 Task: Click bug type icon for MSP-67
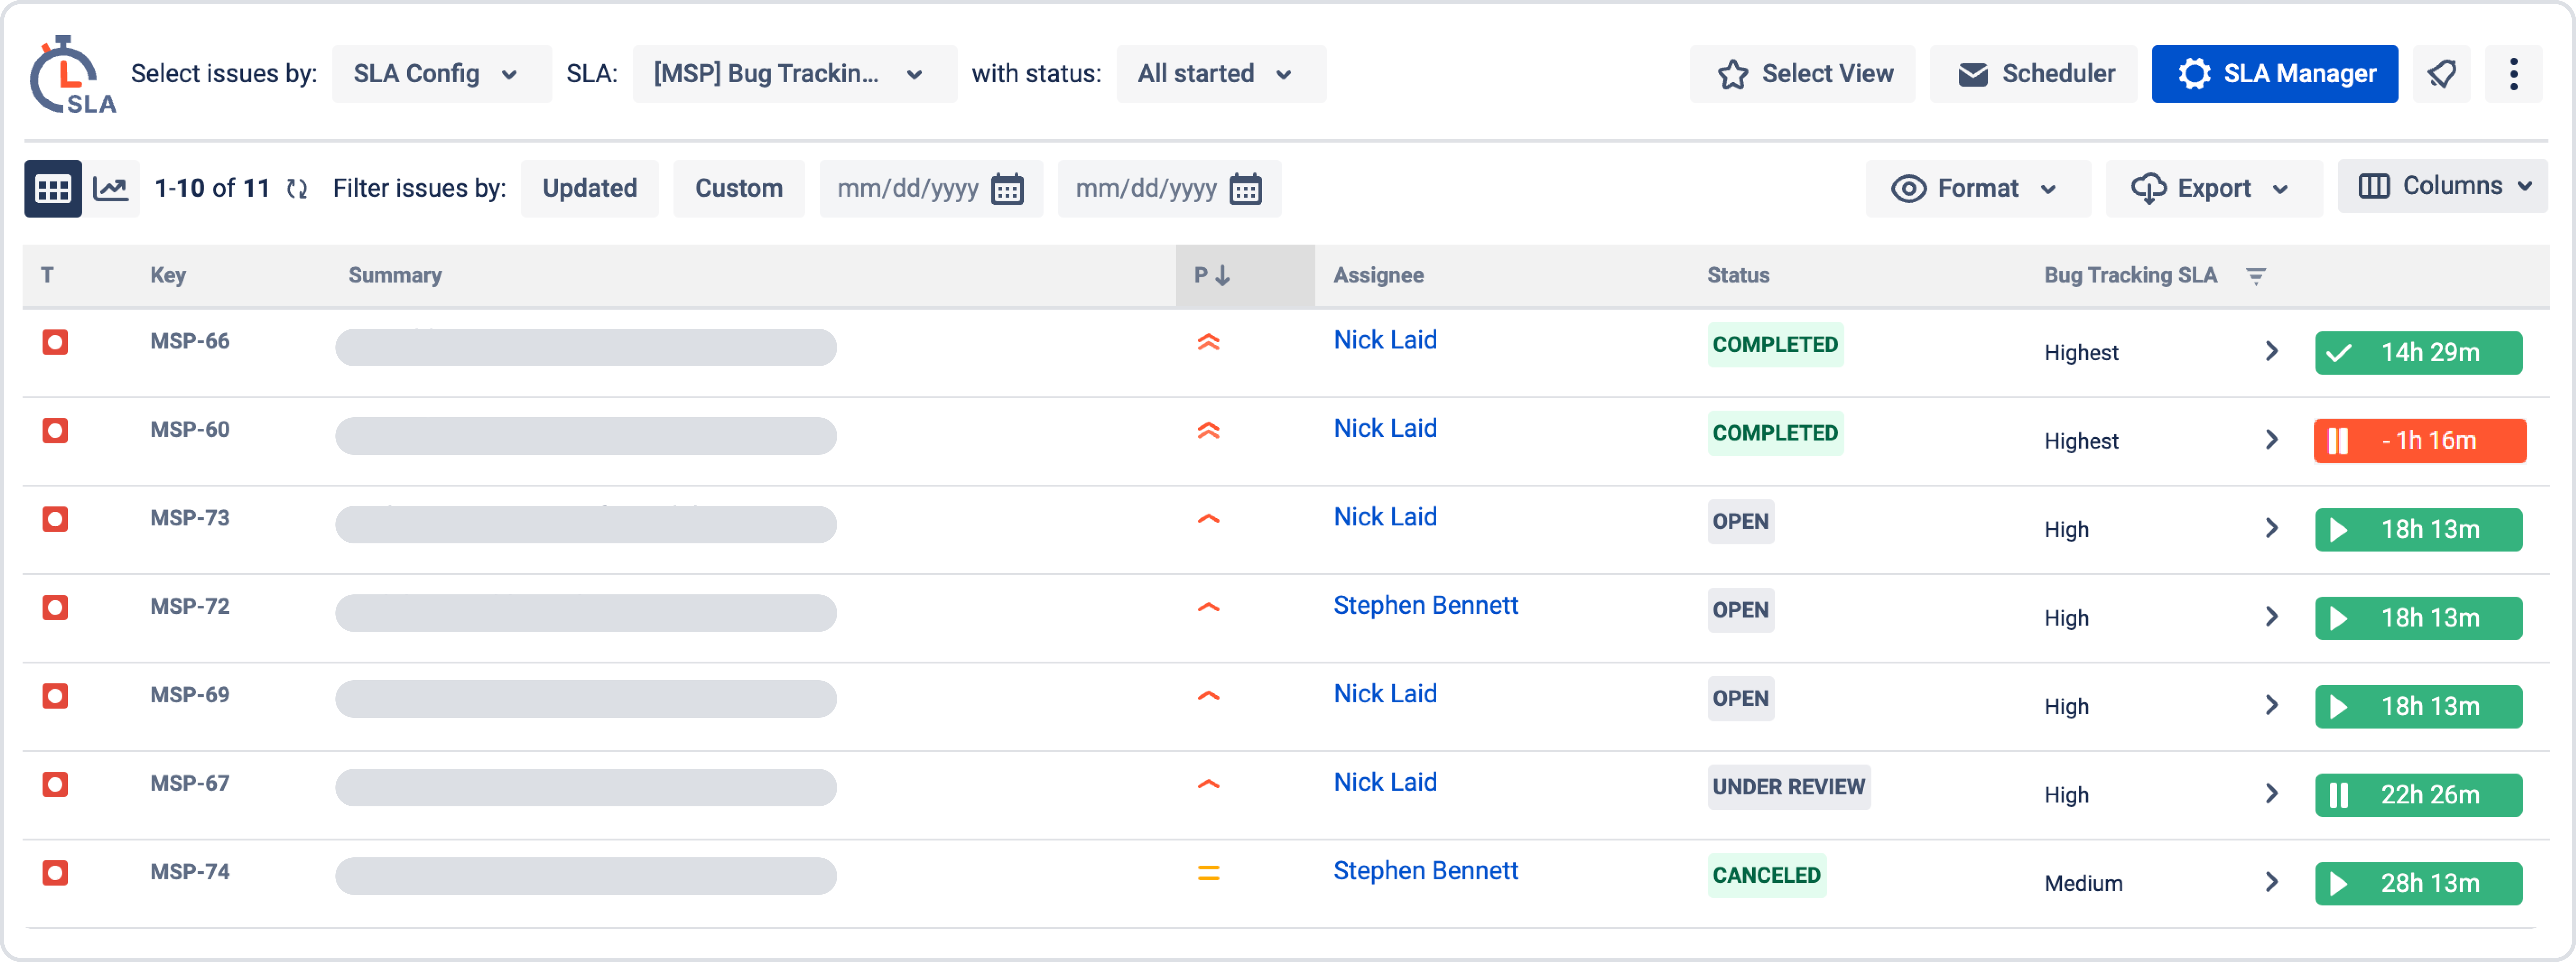point(55,784)
